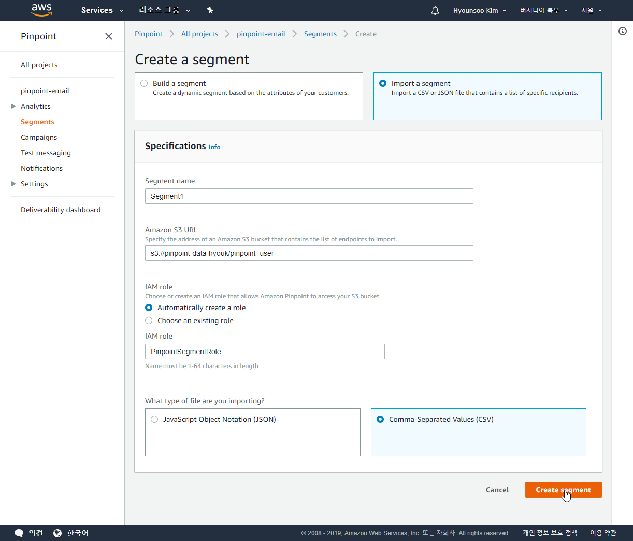Click the 한국어 language selector
This screenshot has height=541, width=633.
coord(78,533)
